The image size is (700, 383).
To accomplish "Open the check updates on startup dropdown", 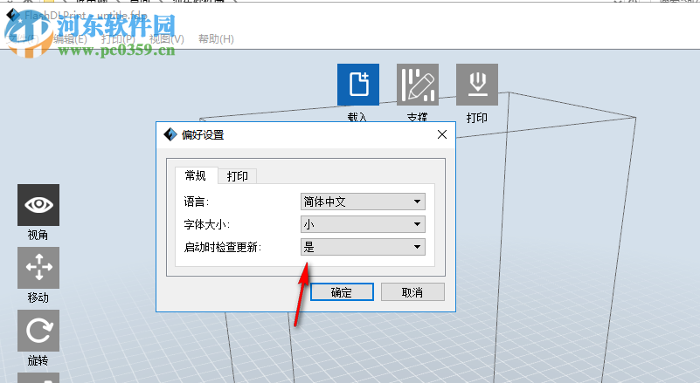I will [363, 247].
